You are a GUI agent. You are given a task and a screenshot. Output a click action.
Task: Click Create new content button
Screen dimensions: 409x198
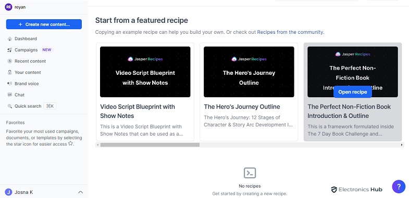pos(44,24)
